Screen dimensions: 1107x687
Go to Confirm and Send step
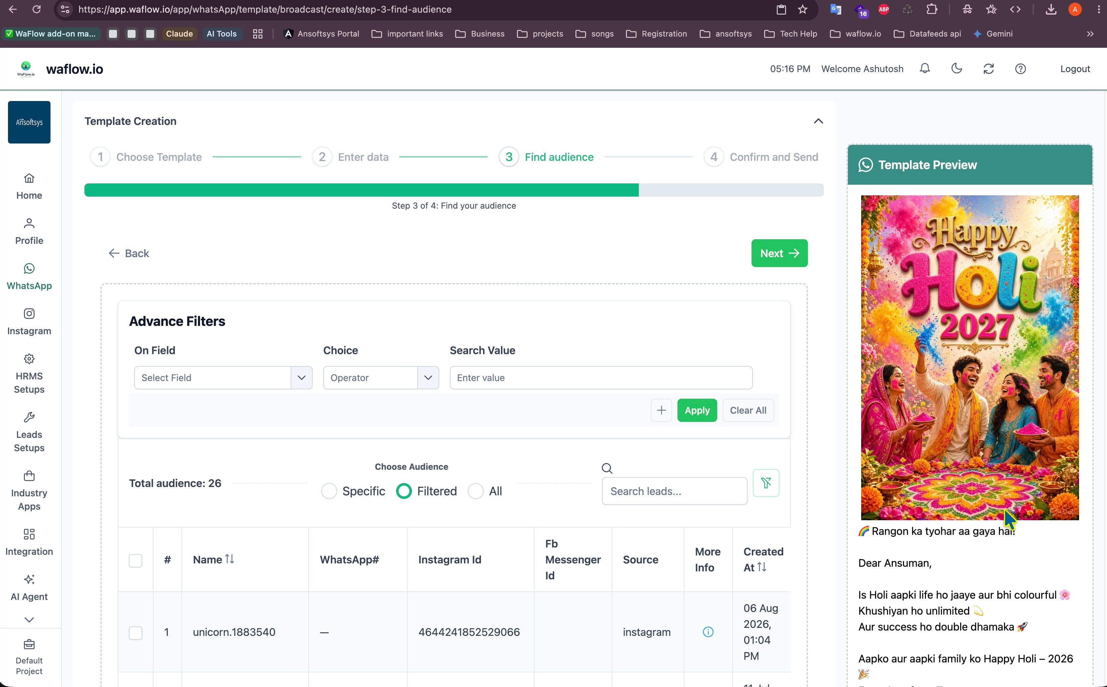761,157
